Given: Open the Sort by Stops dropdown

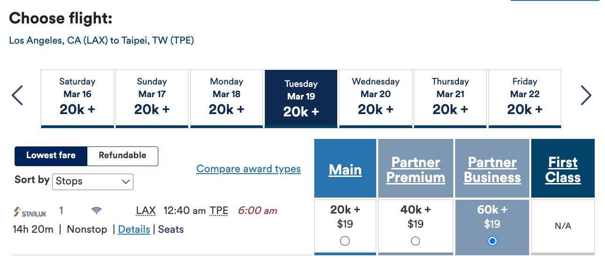Looking at the screenshot, I should coord(93,182).
